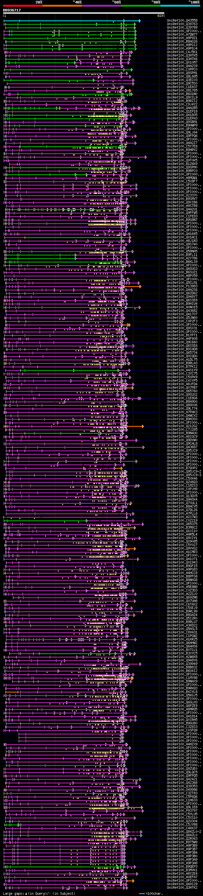
Task: Click UniRef100_C0PPC0 label
Action: (182, 70)
